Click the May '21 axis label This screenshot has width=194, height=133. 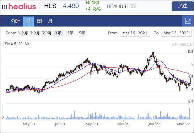click(29, 124)
